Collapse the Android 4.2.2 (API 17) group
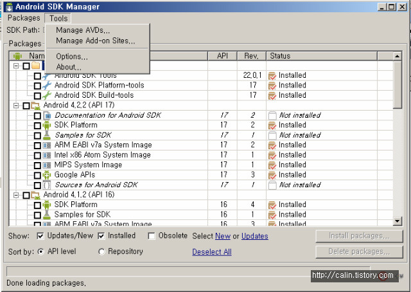The image size is (411, 292). (x=16, y=105)
